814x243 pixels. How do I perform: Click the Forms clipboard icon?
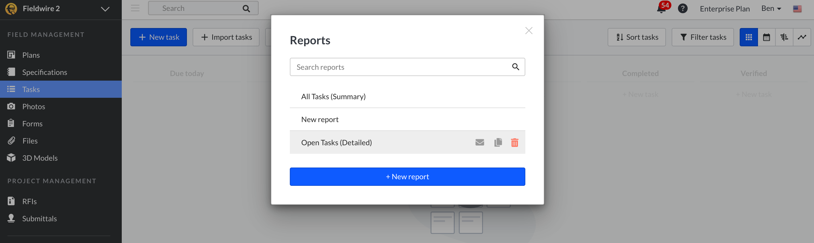11,123
